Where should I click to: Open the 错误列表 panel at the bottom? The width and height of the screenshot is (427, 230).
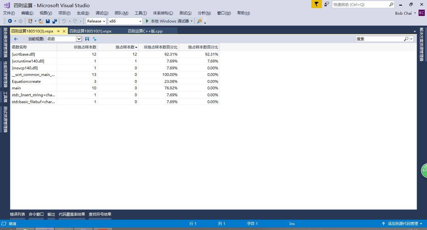tap(18, 214)
